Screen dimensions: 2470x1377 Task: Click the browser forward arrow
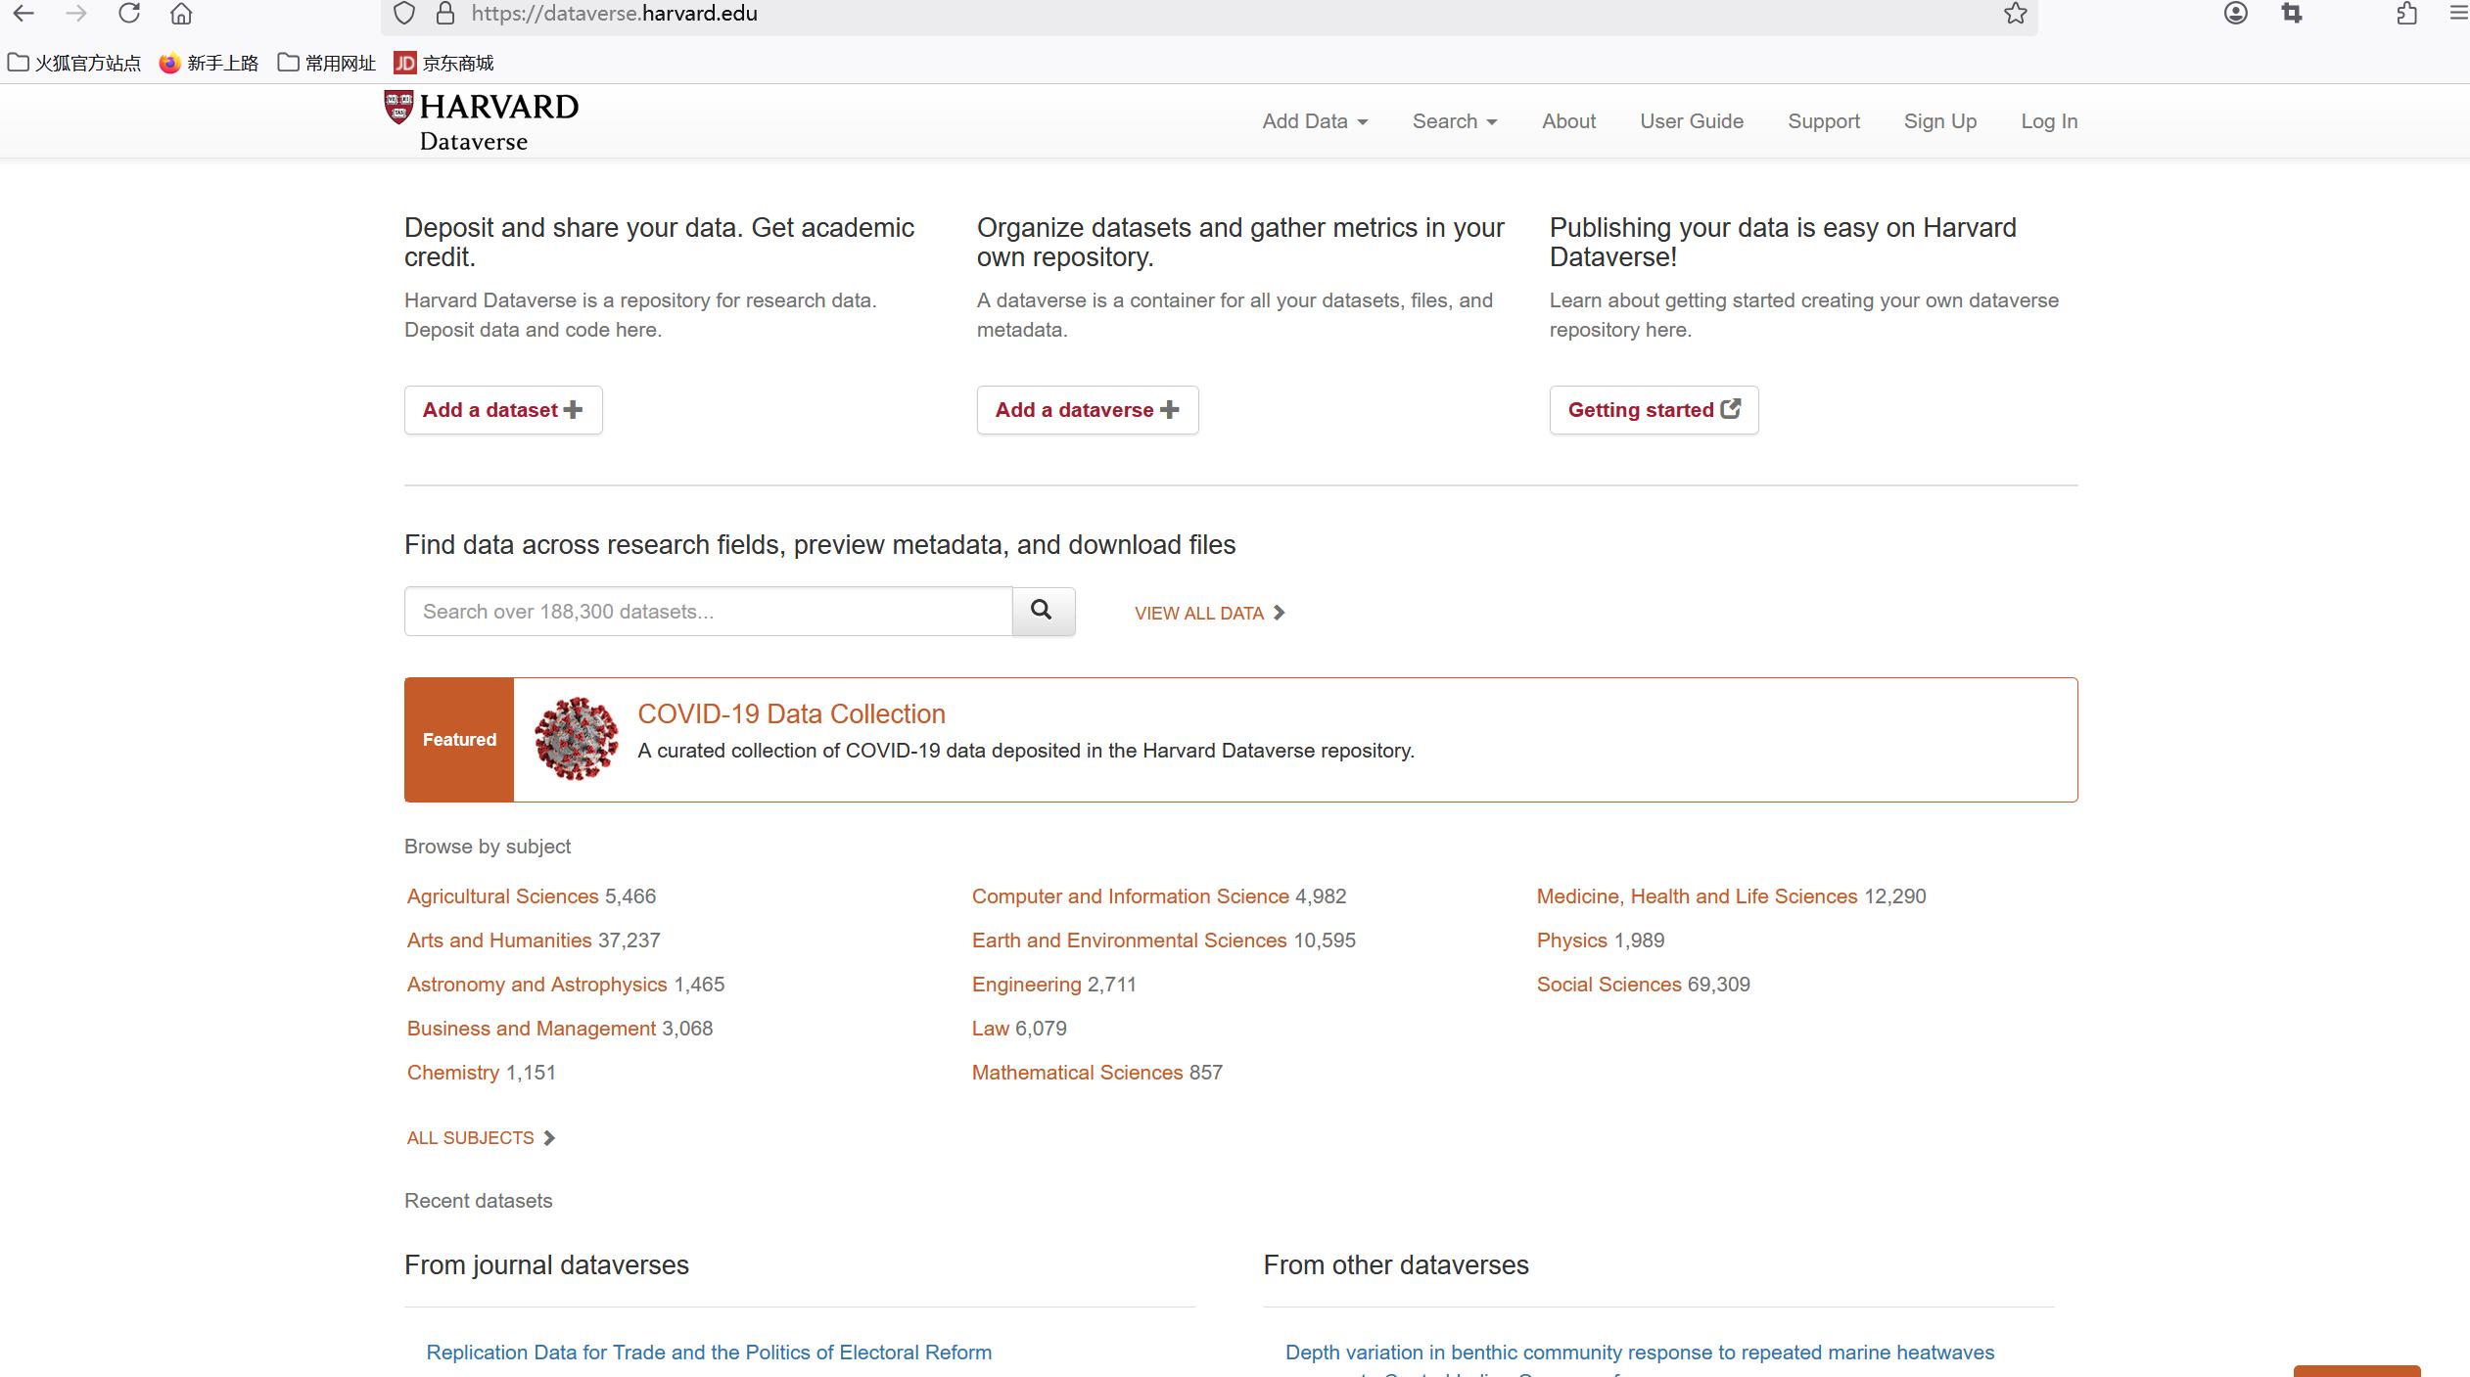point(76,14)
